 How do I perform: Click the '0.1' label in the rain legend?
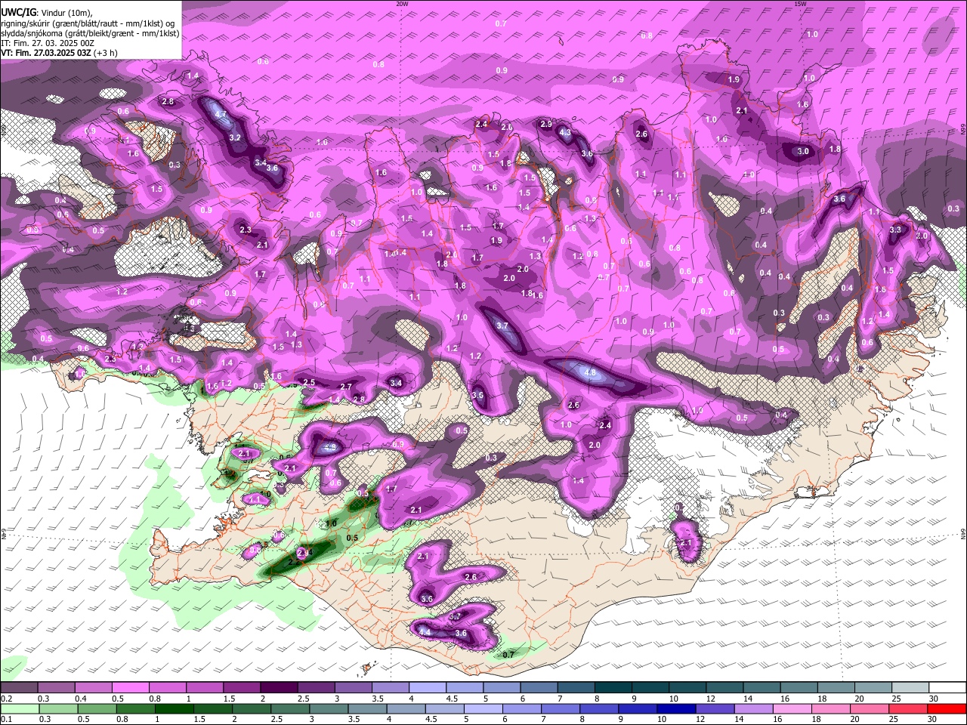click(x=6, y=719)
